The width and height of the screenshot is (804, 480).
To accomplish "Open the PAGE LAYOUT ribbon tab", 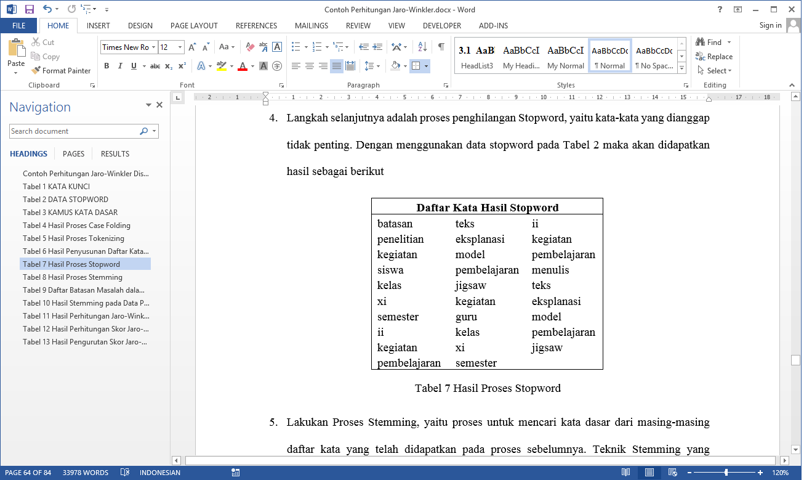I will coord(194,26).
